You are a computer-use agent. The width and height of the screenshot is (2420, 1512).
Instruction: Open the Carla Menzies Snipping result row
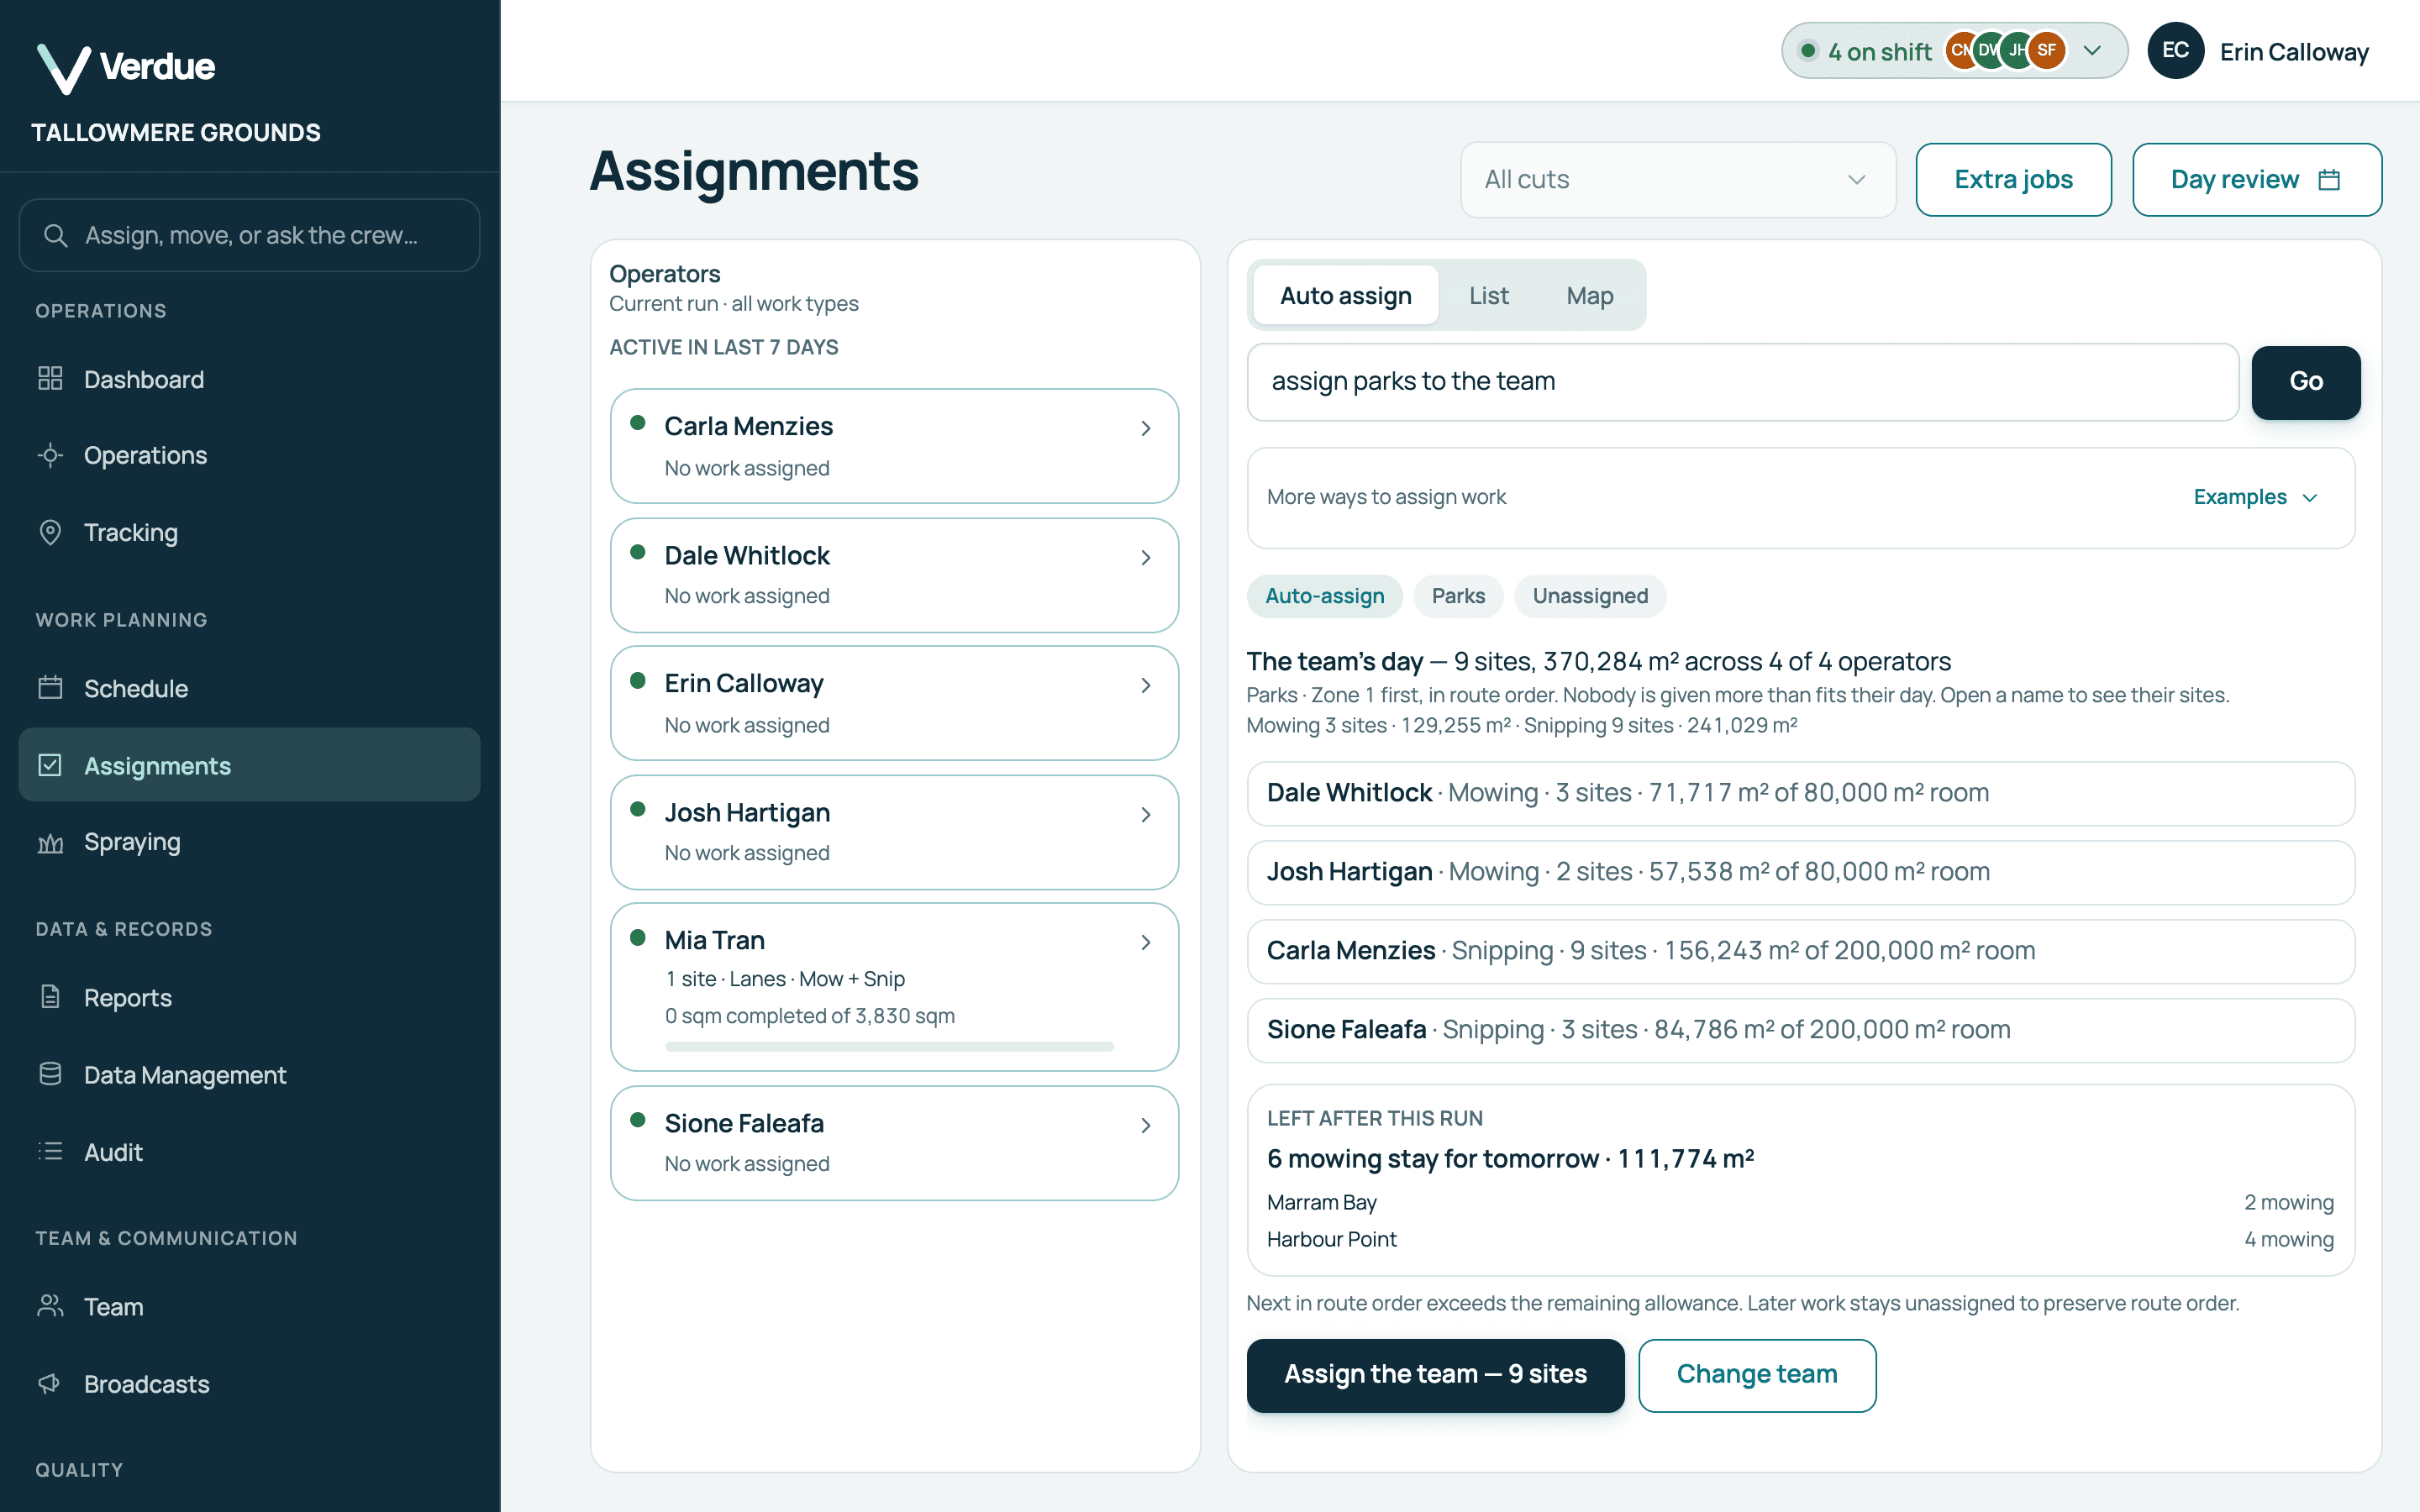point(1800,951)
